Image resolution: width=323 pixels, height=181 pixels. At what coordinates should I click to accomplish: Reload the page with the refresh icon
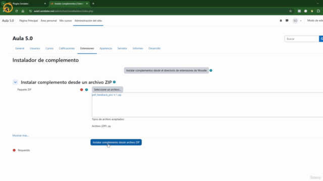point(17,11)
